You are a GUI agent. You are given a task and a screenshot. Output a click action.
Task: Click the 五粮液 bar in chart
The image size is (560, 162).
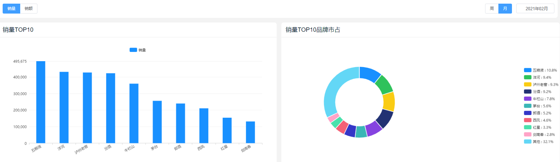(41, 102)
